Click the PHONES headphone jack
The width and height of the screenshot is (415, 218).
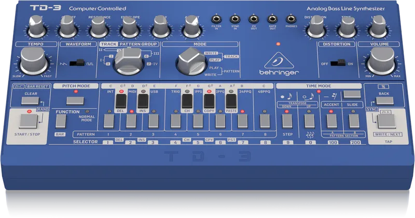[x=291, y=19]
